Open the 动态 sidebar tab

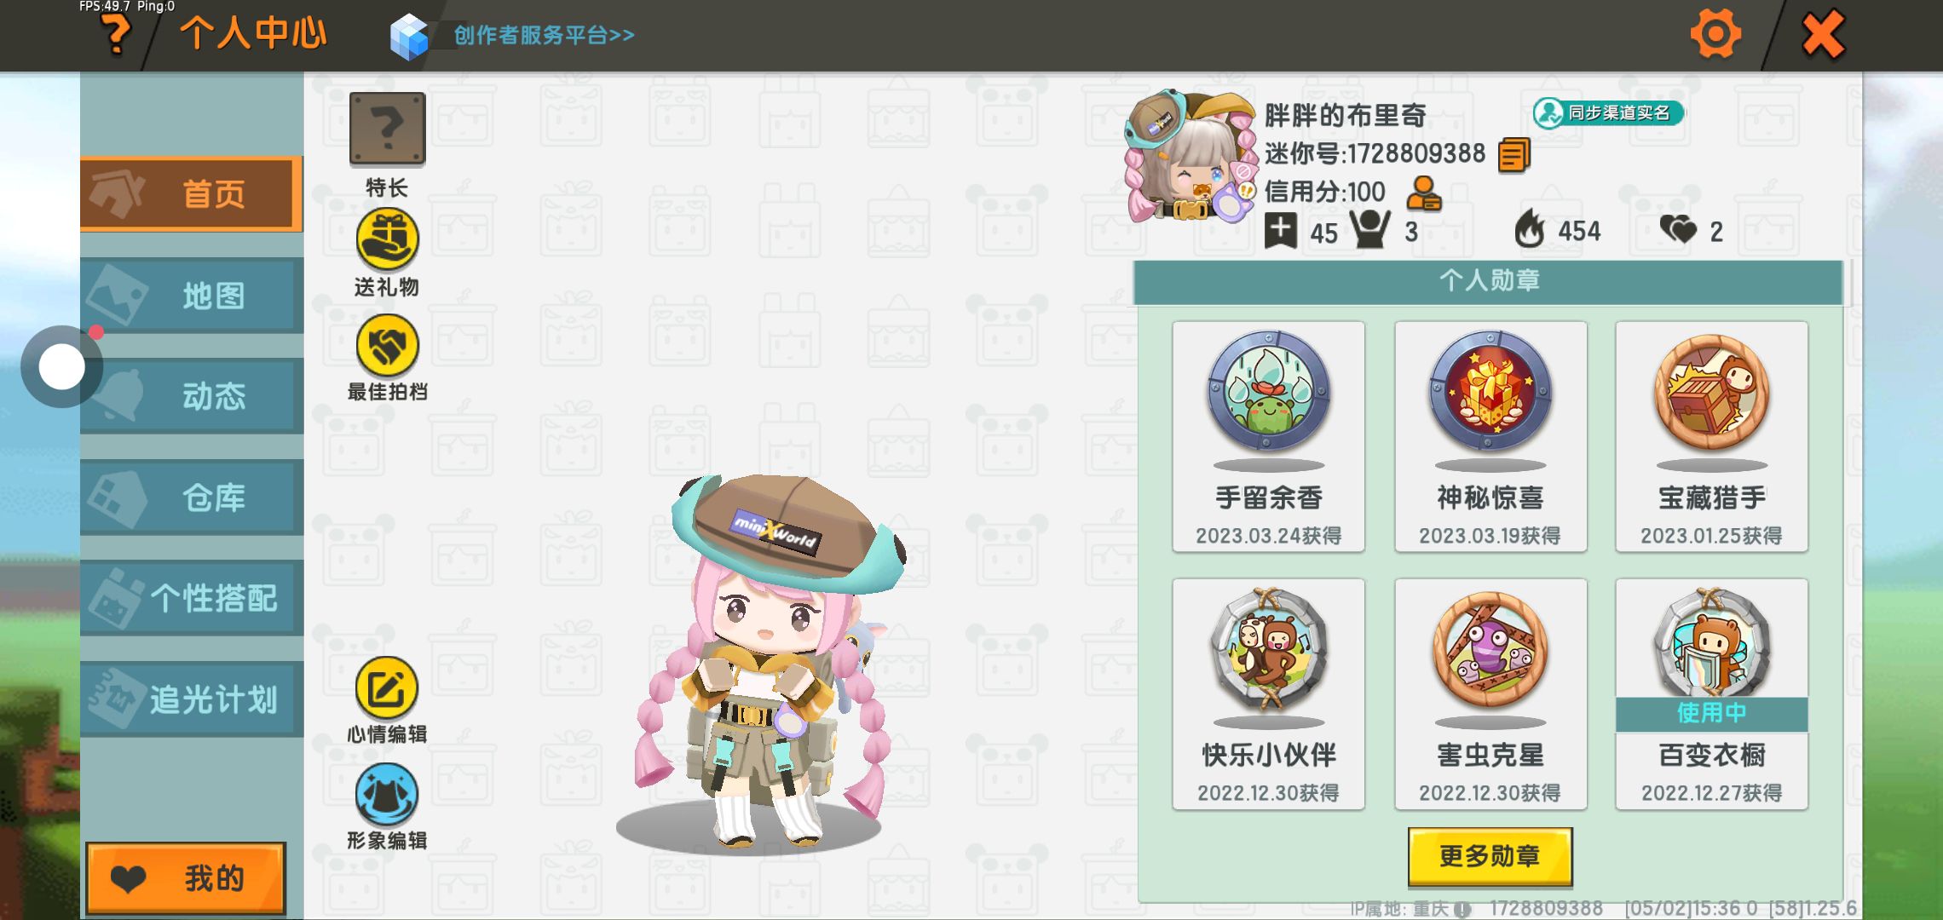192,396
